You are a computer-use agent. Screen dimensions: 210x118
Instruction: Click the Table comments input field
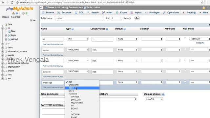(53, 99)
